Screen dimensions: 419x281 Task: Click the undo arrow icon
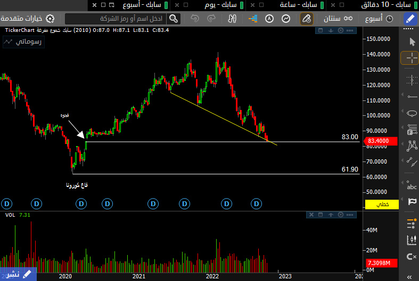195,19
